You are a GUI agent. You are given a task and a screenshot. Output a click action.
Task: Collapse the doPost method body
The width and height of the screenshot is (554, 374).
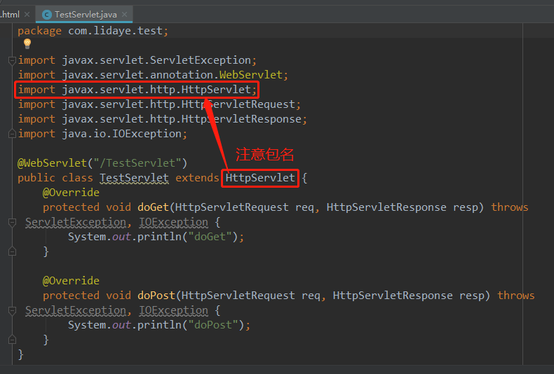coord(12,310)
